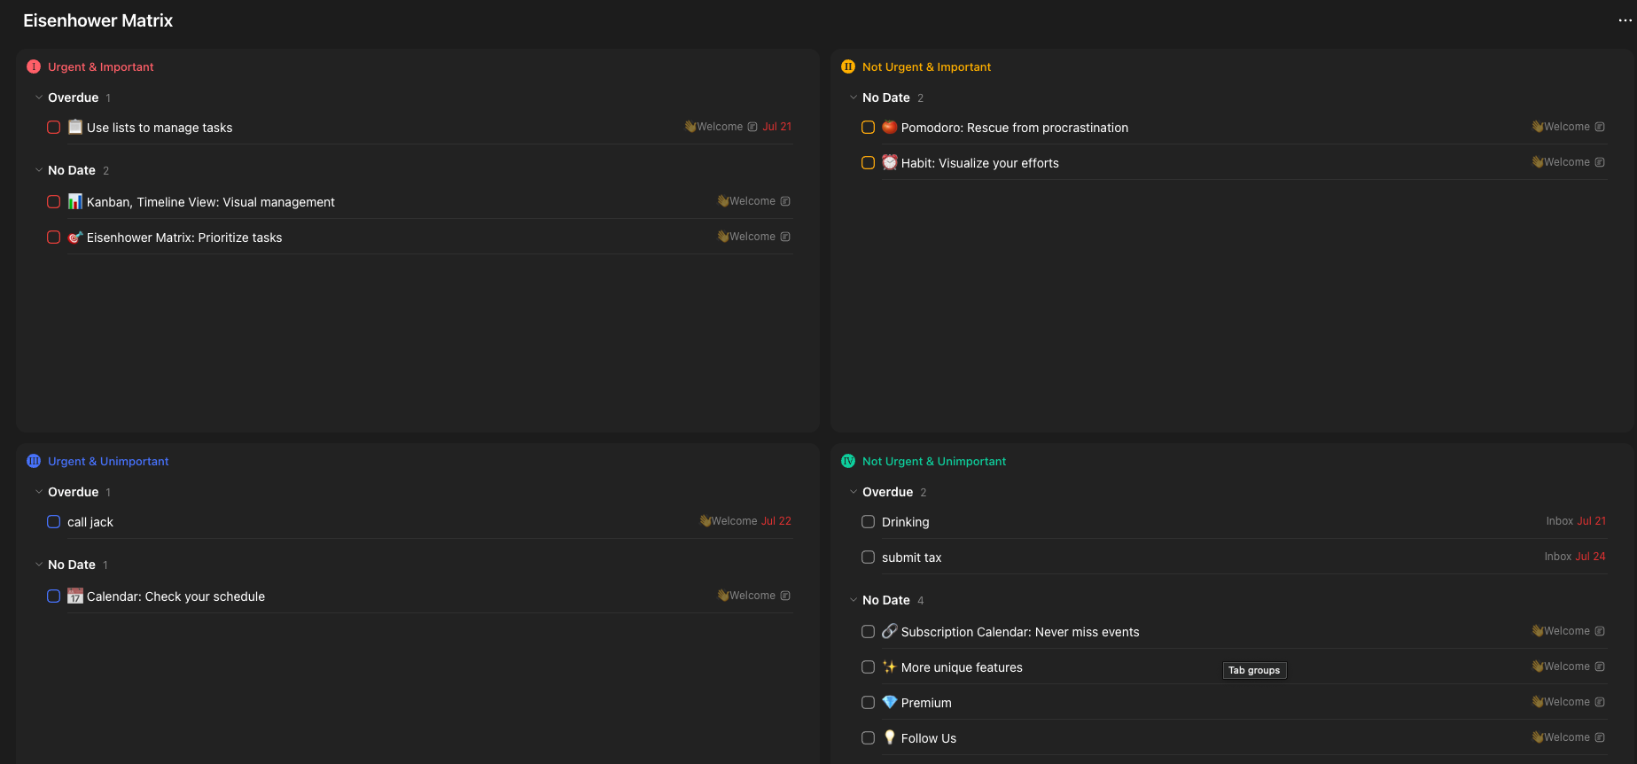The image size is (1637, 764).
Task: Collapse No Date group in Not Urgent & Unimportant
Action: click(x=854, y=600)
